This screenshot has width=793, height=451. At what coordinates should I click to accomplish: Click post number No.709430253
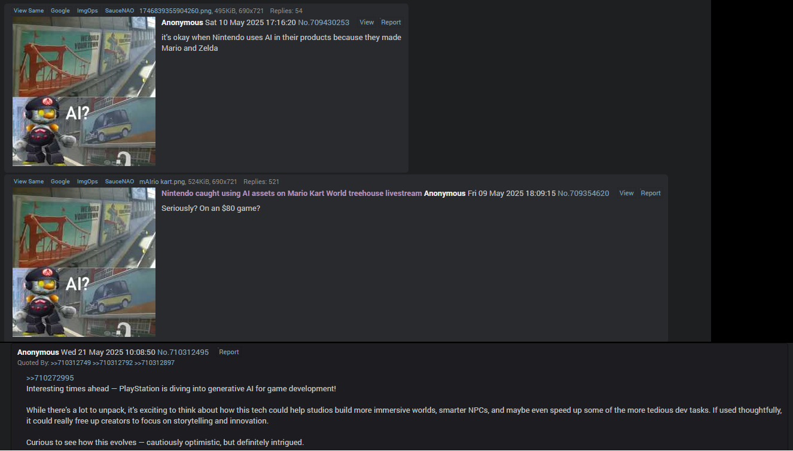tap(324, 22)
